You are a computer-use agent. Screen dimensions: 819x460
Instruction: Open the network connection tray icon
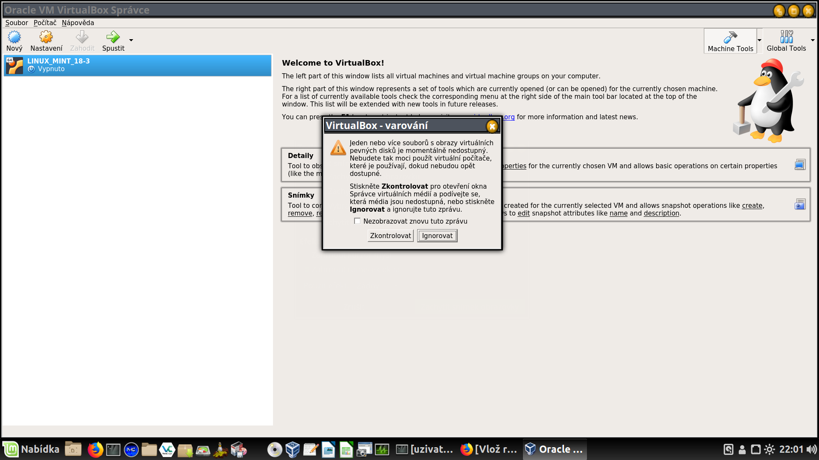point(755,449)
